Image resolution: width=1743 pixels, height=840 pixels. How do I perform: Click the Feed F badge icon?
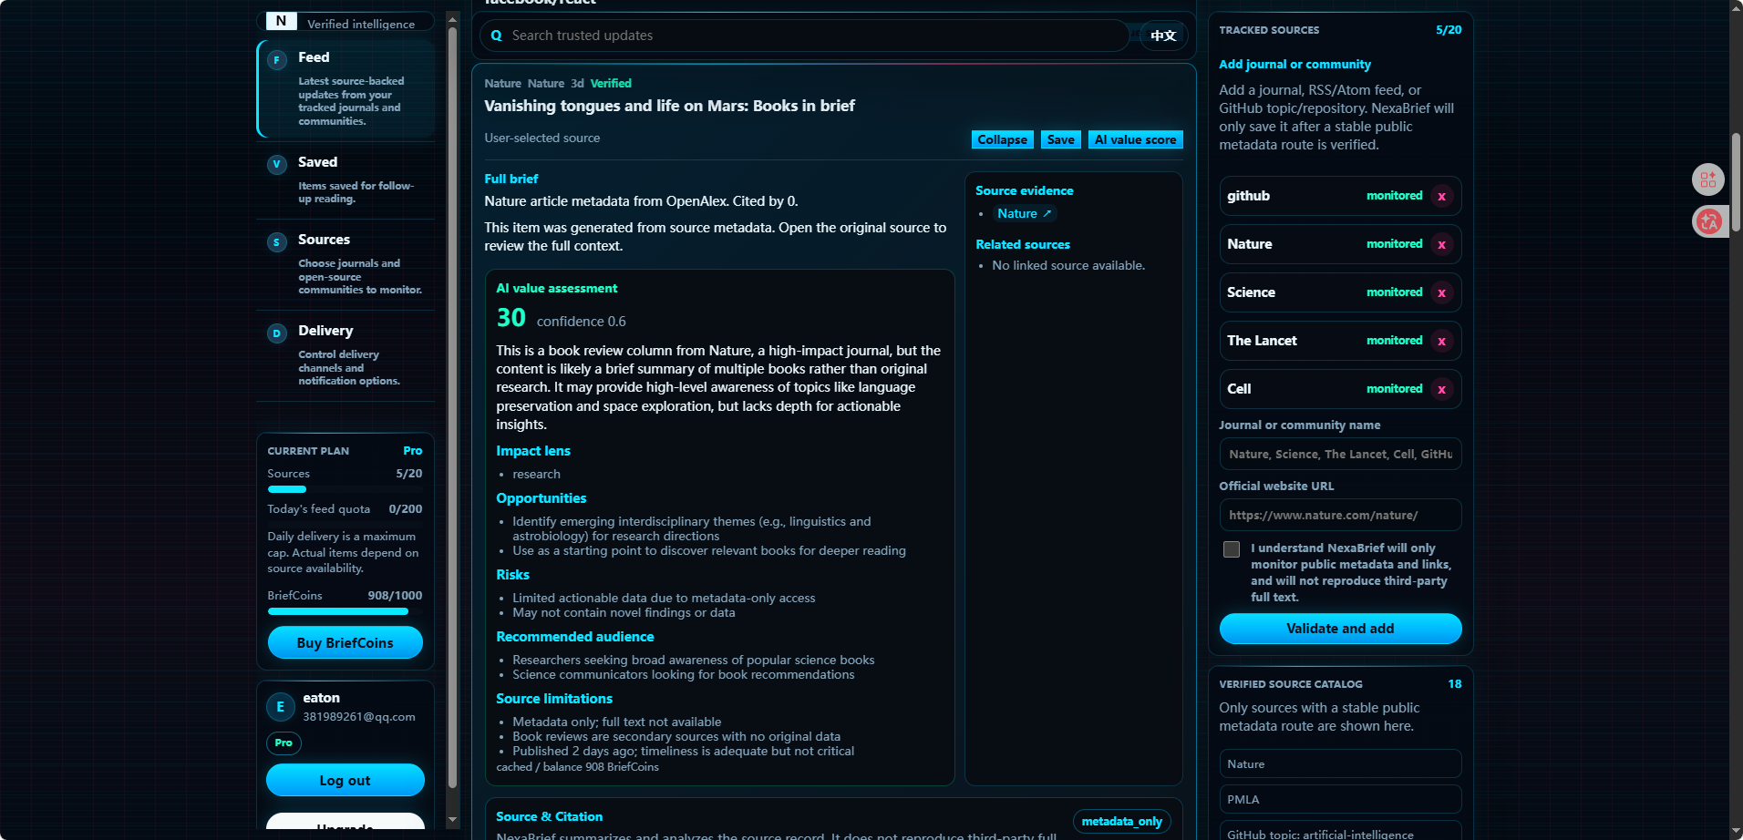[x=277, y=60]
